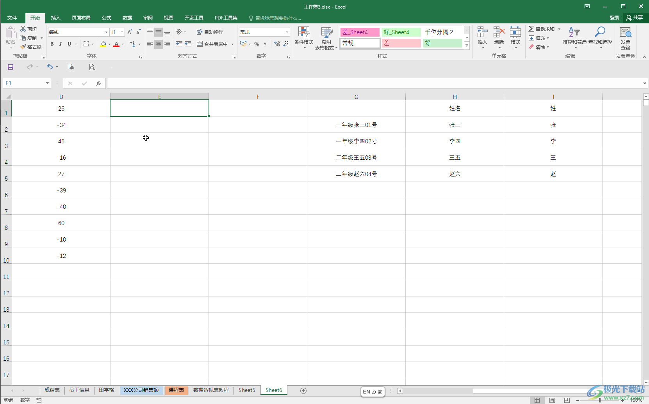Expand the formula bar
649x404 pixels.
click(x=645, y=83)
